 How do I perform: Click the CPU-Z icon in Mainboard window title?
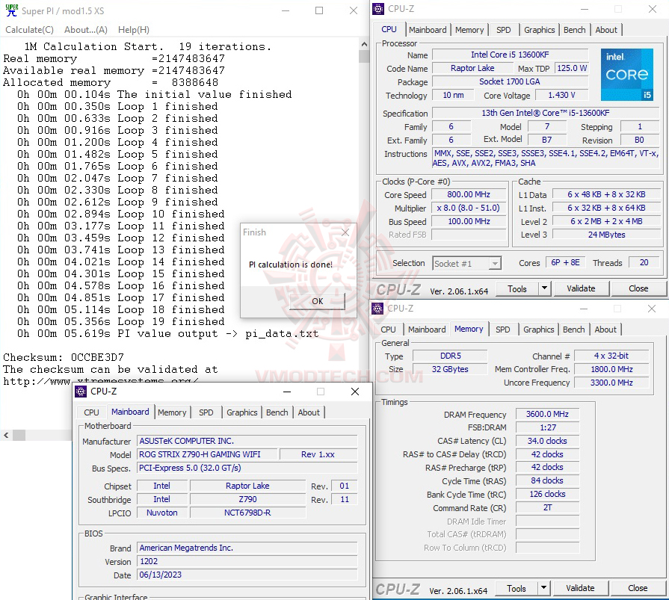coord(81,391)
